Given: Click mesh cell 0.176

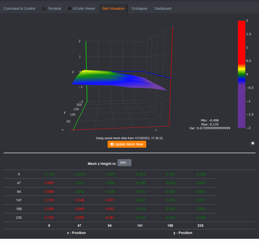Looking at the screenshot, I should click(49, 200).
